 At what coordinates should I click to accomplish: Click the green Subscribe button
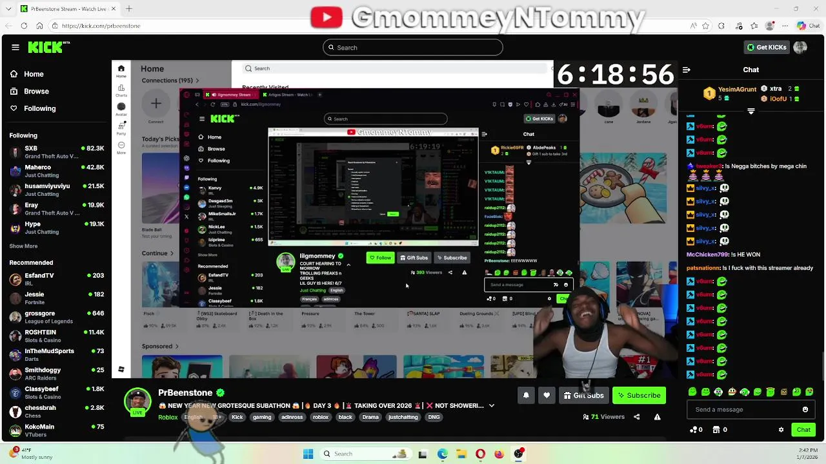coord(639,396)
